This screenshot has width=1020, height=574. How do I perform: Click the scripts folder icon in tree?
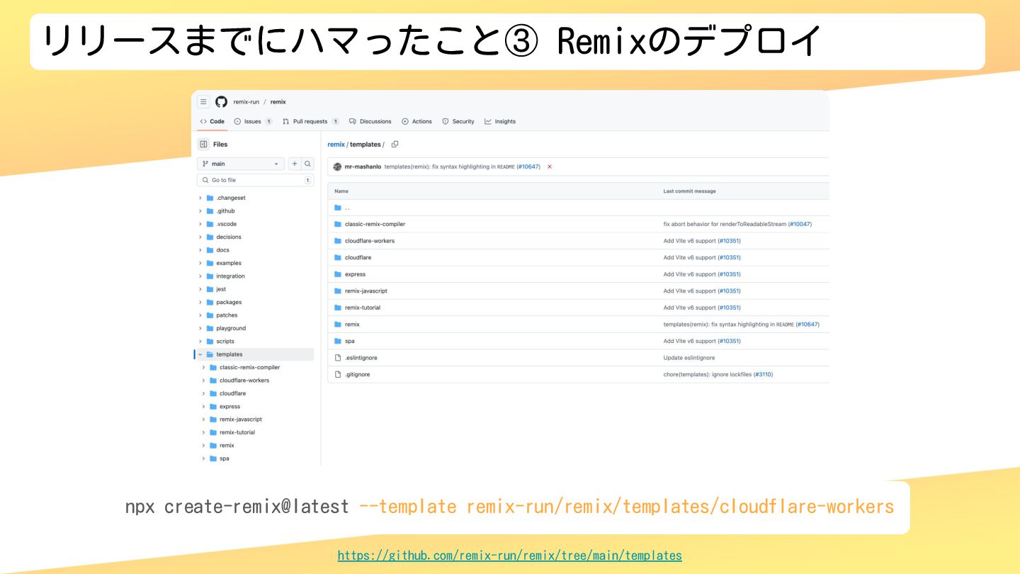(210, 342)
